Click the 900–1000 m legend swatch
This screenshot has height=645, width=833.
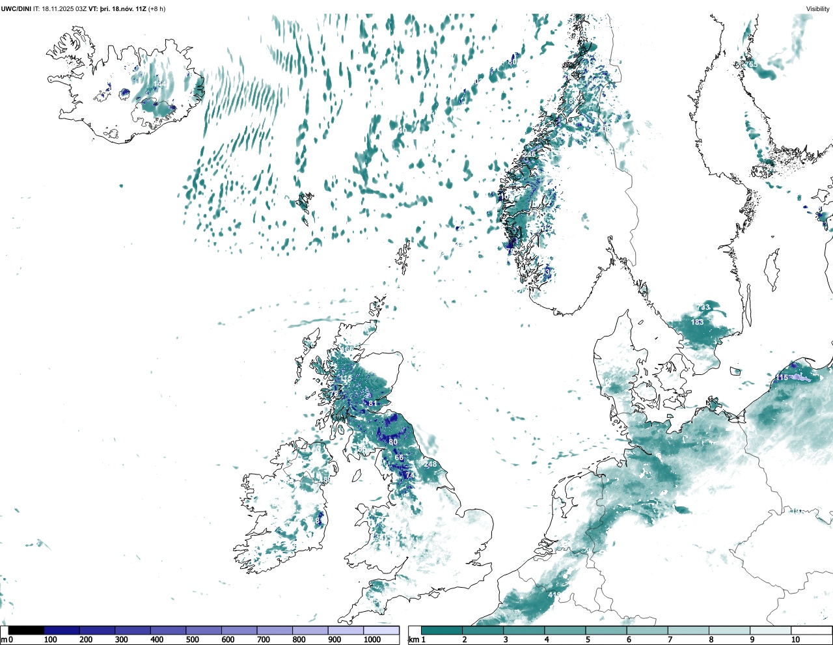pyautogui.click(x=346, y=630)
